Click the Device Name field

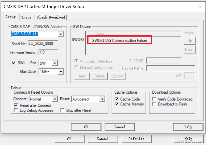tap(171, 68)
